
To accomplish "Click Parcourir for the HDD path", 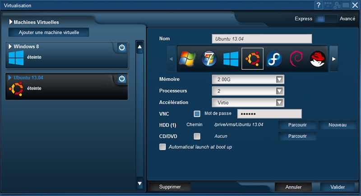I will (x=297, y=125).
